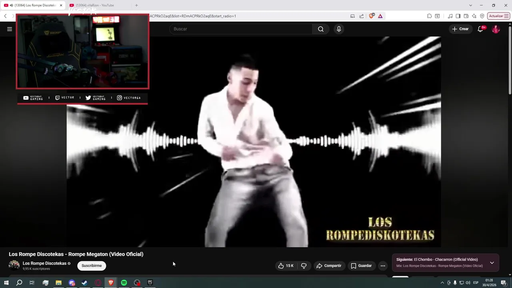This screenshot has width=512, height=288.
Task: Open a new browser tab
Action: (136, 5)
